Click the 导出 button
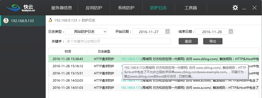The height and width of the screenshot is (98, 262). click(213, 41)
